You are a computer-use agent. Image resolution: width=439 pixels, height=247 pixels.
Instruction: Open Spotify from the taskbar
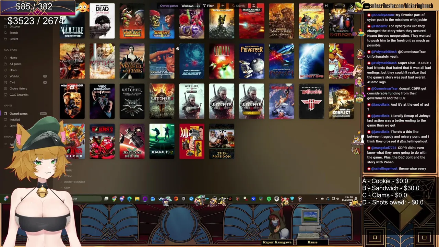(x=269, y=199)
